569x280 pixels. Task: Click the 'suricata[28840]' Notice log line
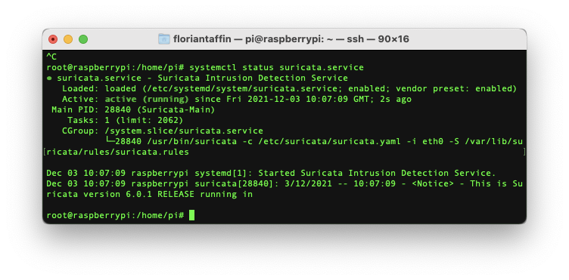click(x=284, y=183)
